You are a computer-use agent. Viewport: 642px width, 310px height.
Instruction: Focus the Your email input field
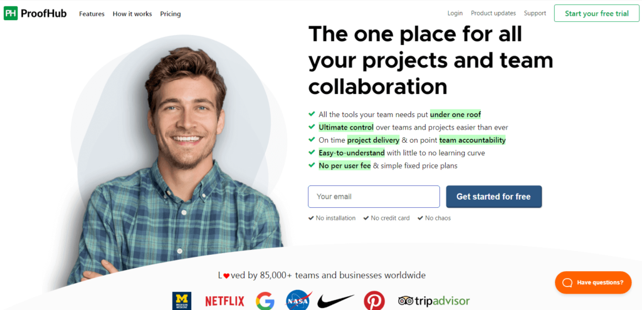[374, 197]
